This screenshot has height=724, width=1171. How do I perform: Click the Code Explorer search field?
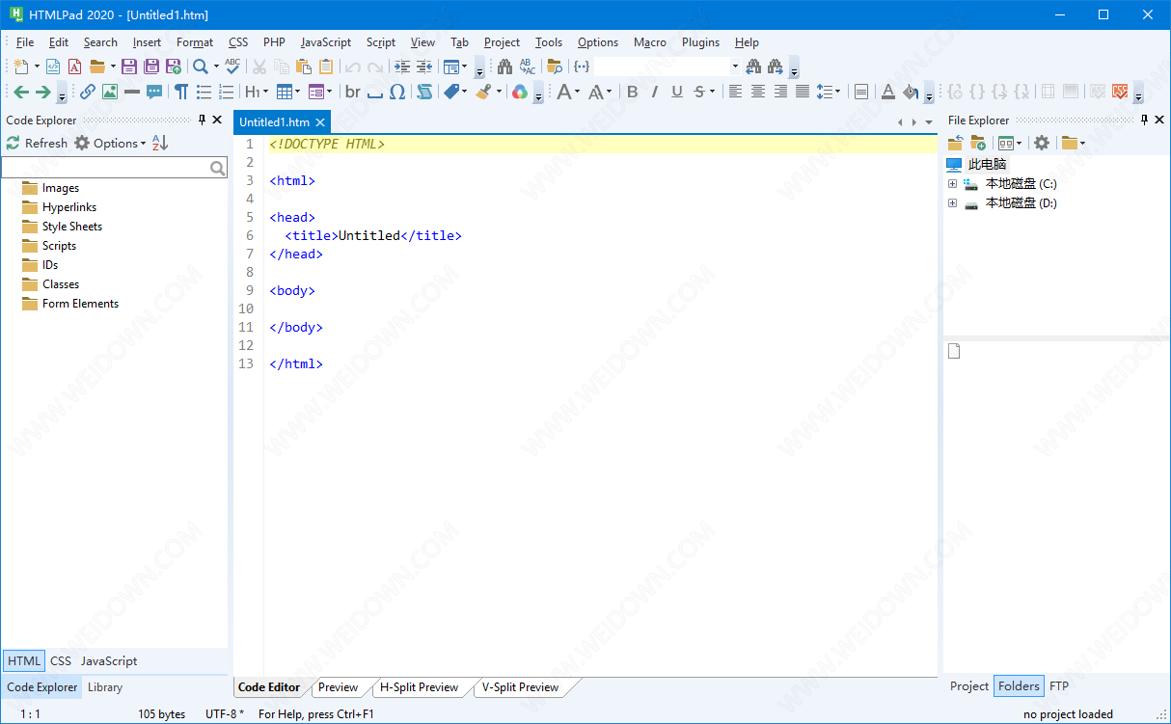[x=114, y=168]
